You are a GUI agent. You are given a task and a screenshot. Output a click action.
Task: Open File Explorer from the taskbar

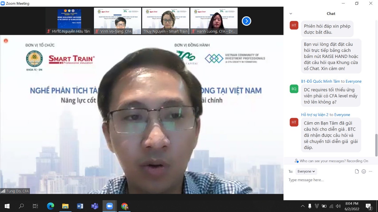[65, 206]
